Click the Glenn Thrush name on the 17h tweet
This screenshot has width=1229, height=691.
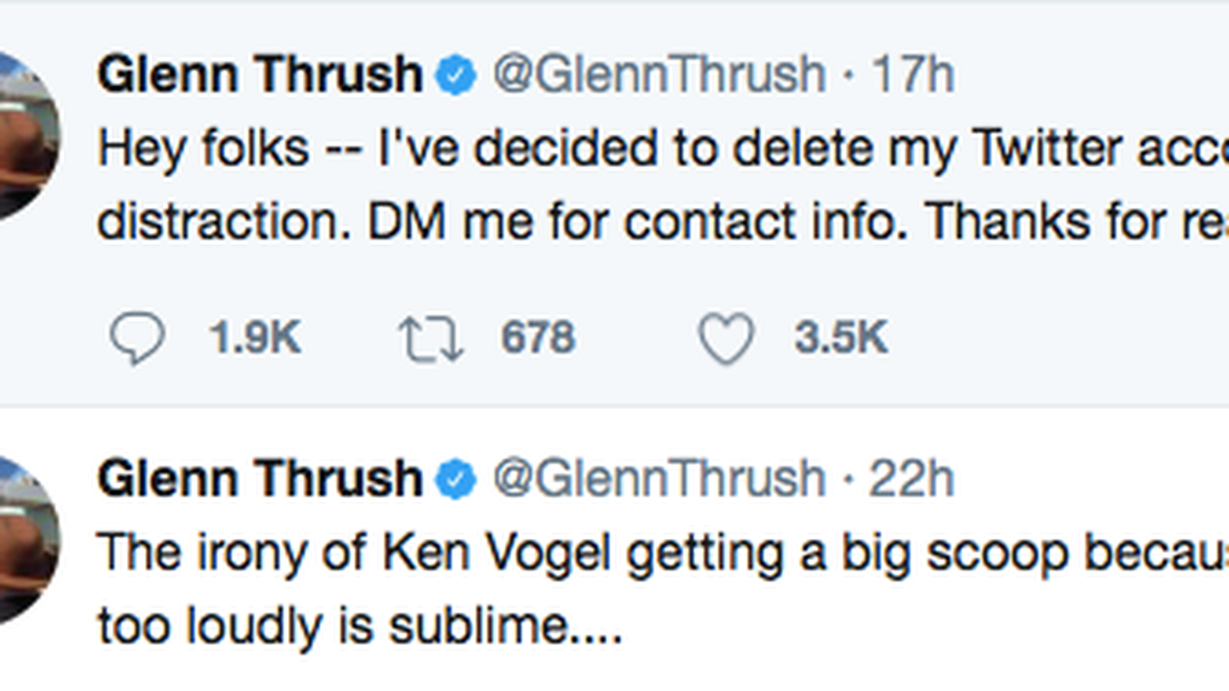click(x=260, y=75)
